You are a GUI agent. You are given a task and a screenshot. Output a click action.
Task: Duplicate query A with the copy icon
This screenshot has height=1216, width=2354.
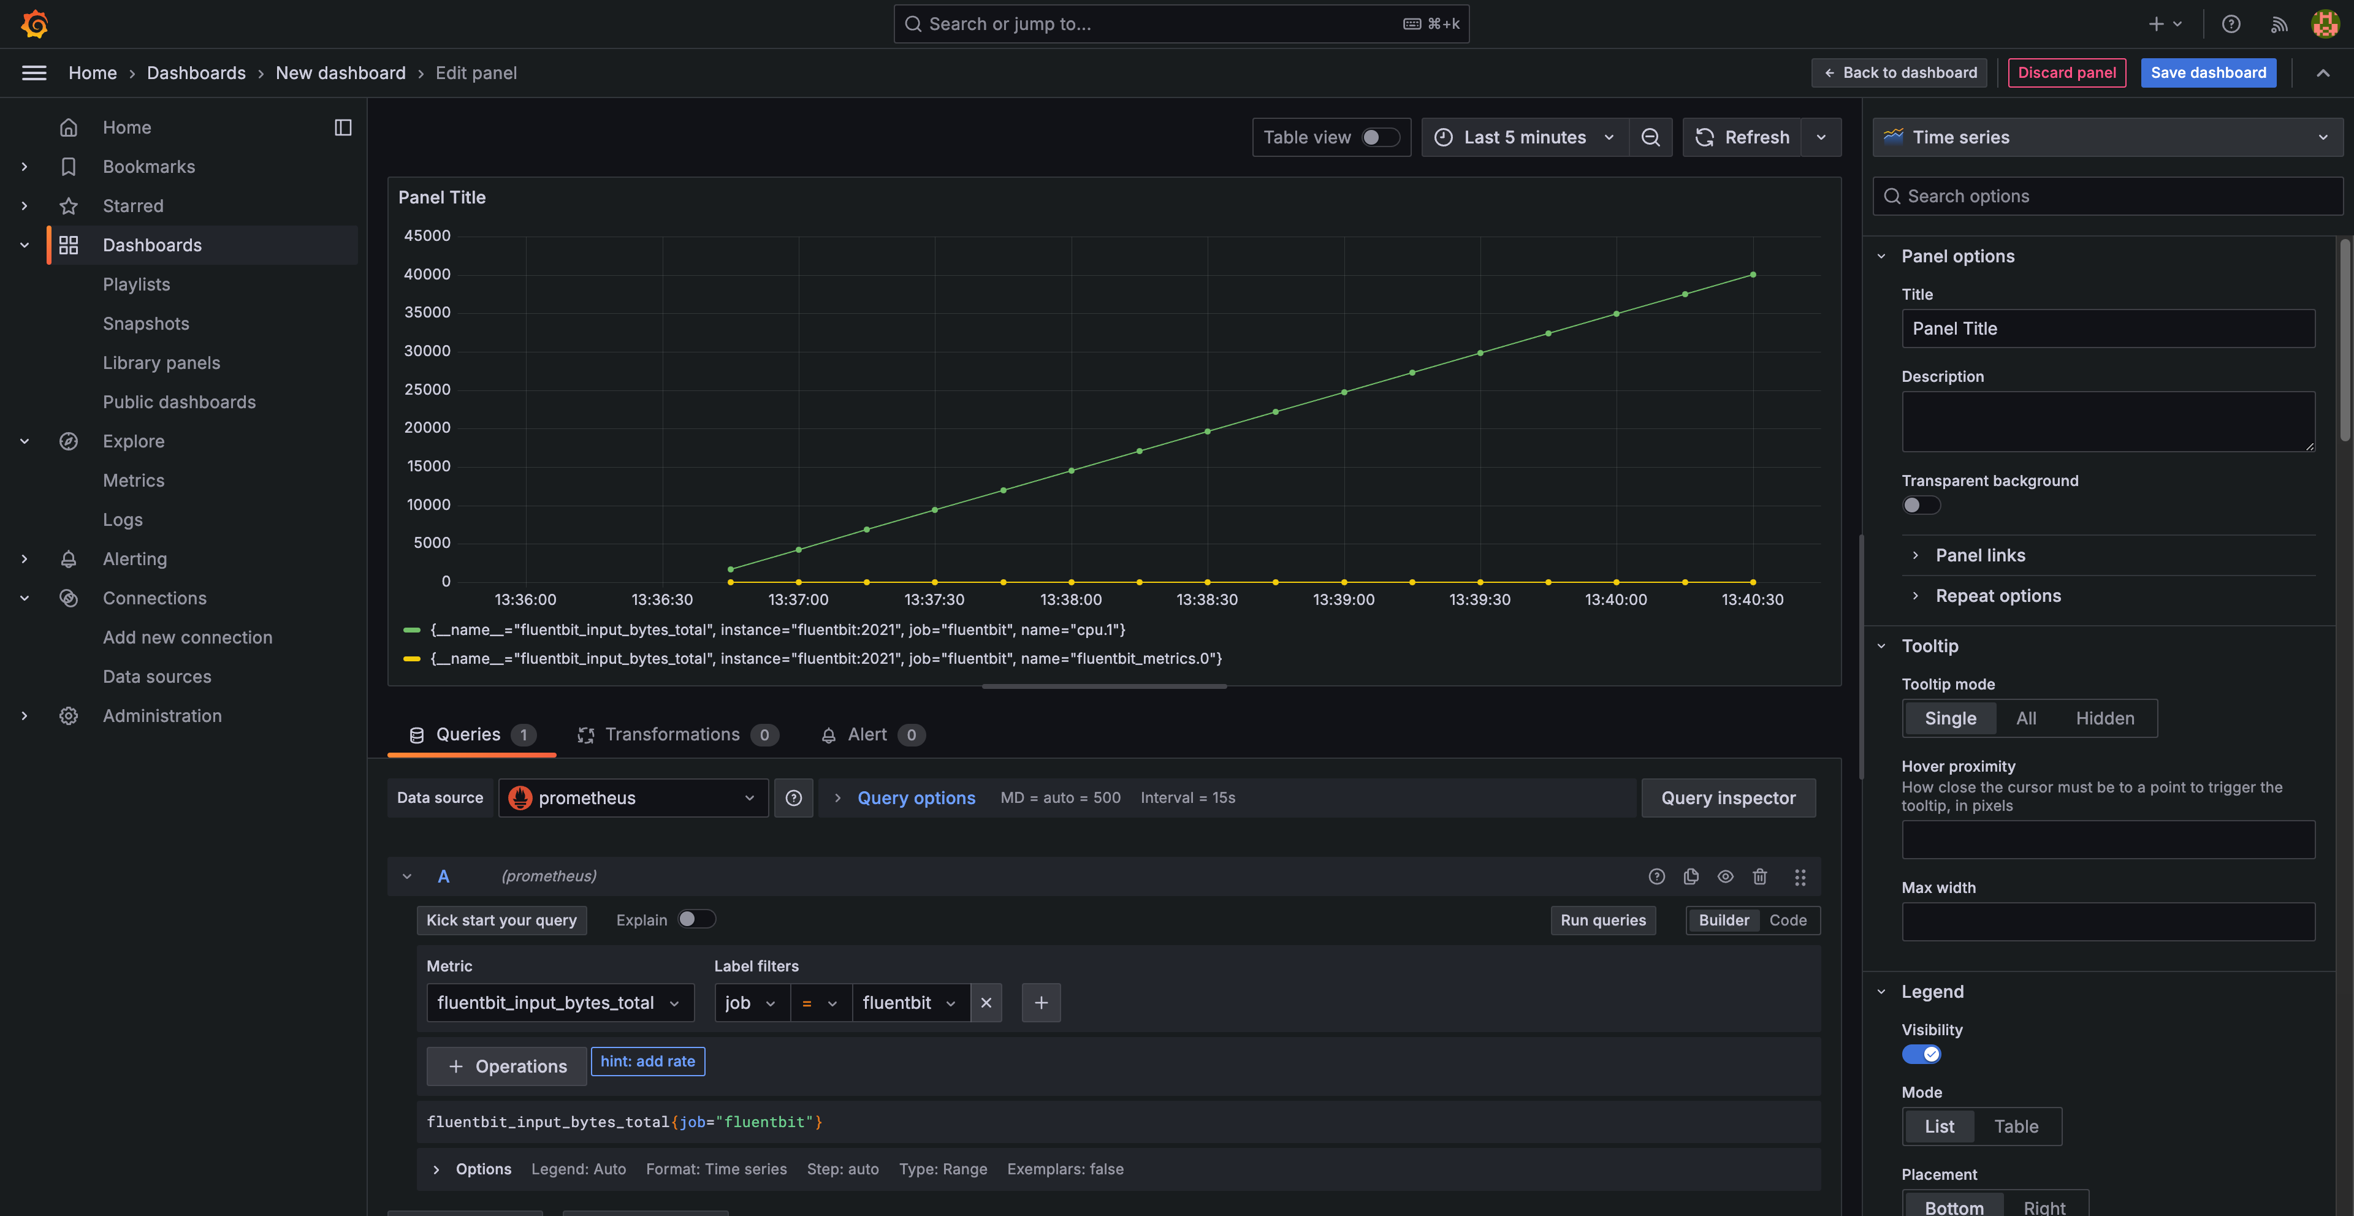(1691, 876)
